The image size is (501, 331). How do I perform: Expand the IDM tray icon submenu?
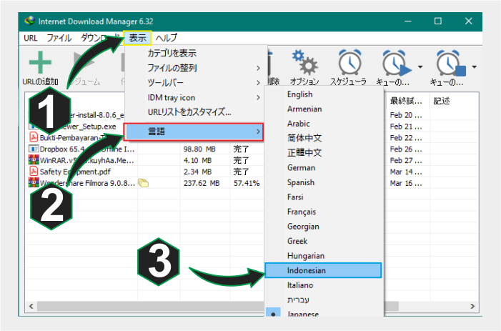point(195,97)
